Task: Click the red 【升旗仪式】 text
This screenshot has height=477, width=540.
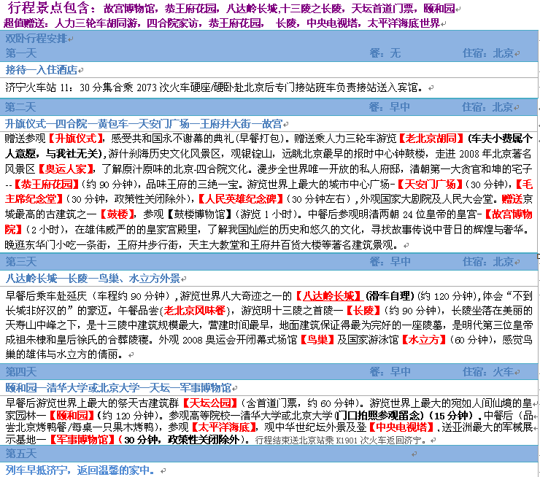Action: coord(76,137)
